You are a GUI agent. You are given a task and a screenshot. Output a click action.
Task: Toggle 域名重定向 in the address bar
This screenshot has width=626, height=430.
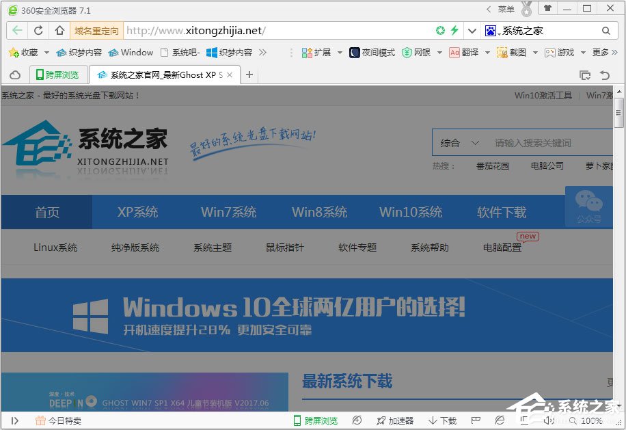pyautogui.click(x=96, y=31)
